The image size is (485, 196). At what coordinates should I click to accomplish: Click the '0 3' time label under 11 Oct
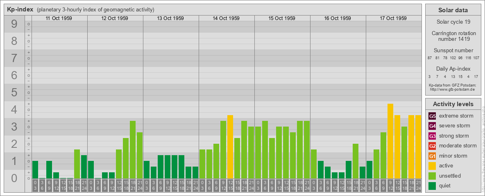(35, 185)
